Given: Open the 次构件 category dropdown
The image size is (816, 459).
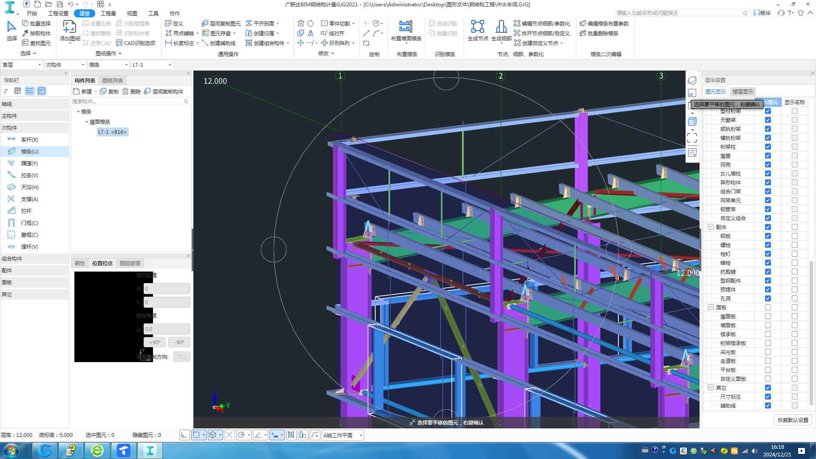Looking at the screenshot, I should (65, 65).
